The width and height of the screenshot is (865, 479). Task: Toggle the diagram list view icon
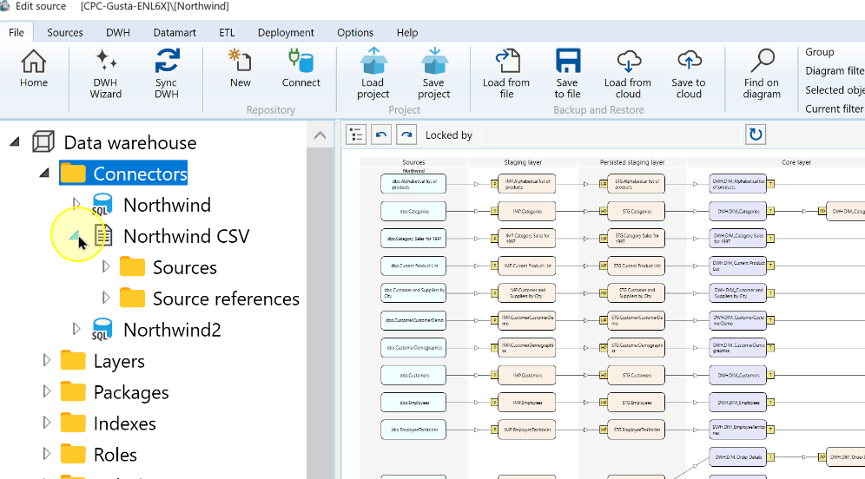click(x=356, y=135)
